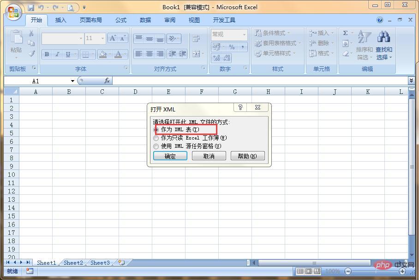Click the Format Painter brush icon
This screenshot has height=280, width=419.
[31, 53]
